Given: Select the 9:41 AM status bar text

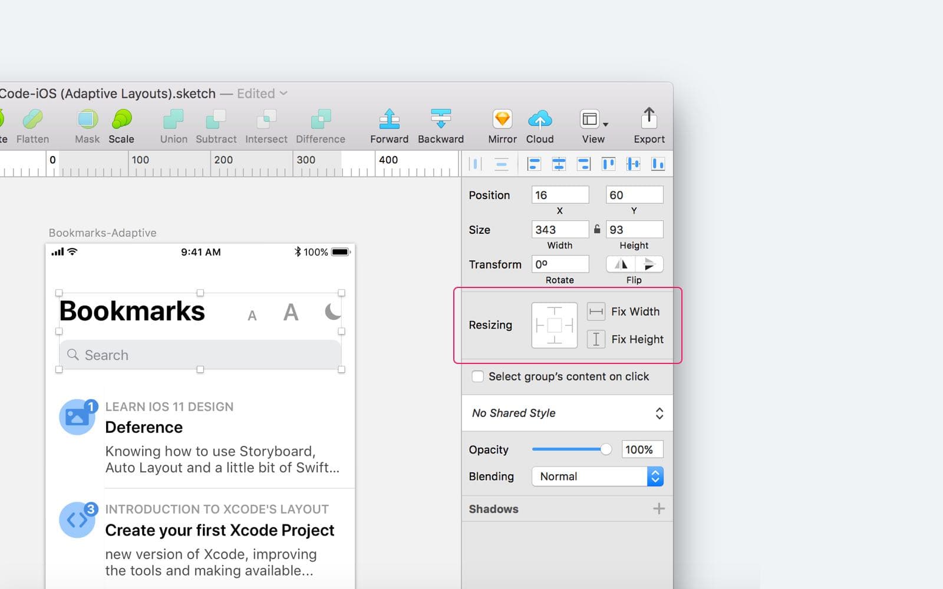Looking at the screenshot, I should coord(201,252).
